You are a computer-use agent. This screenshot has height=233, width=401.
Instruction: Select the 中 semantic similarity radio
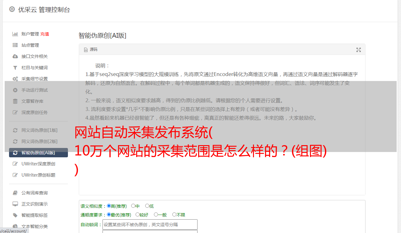133,206
